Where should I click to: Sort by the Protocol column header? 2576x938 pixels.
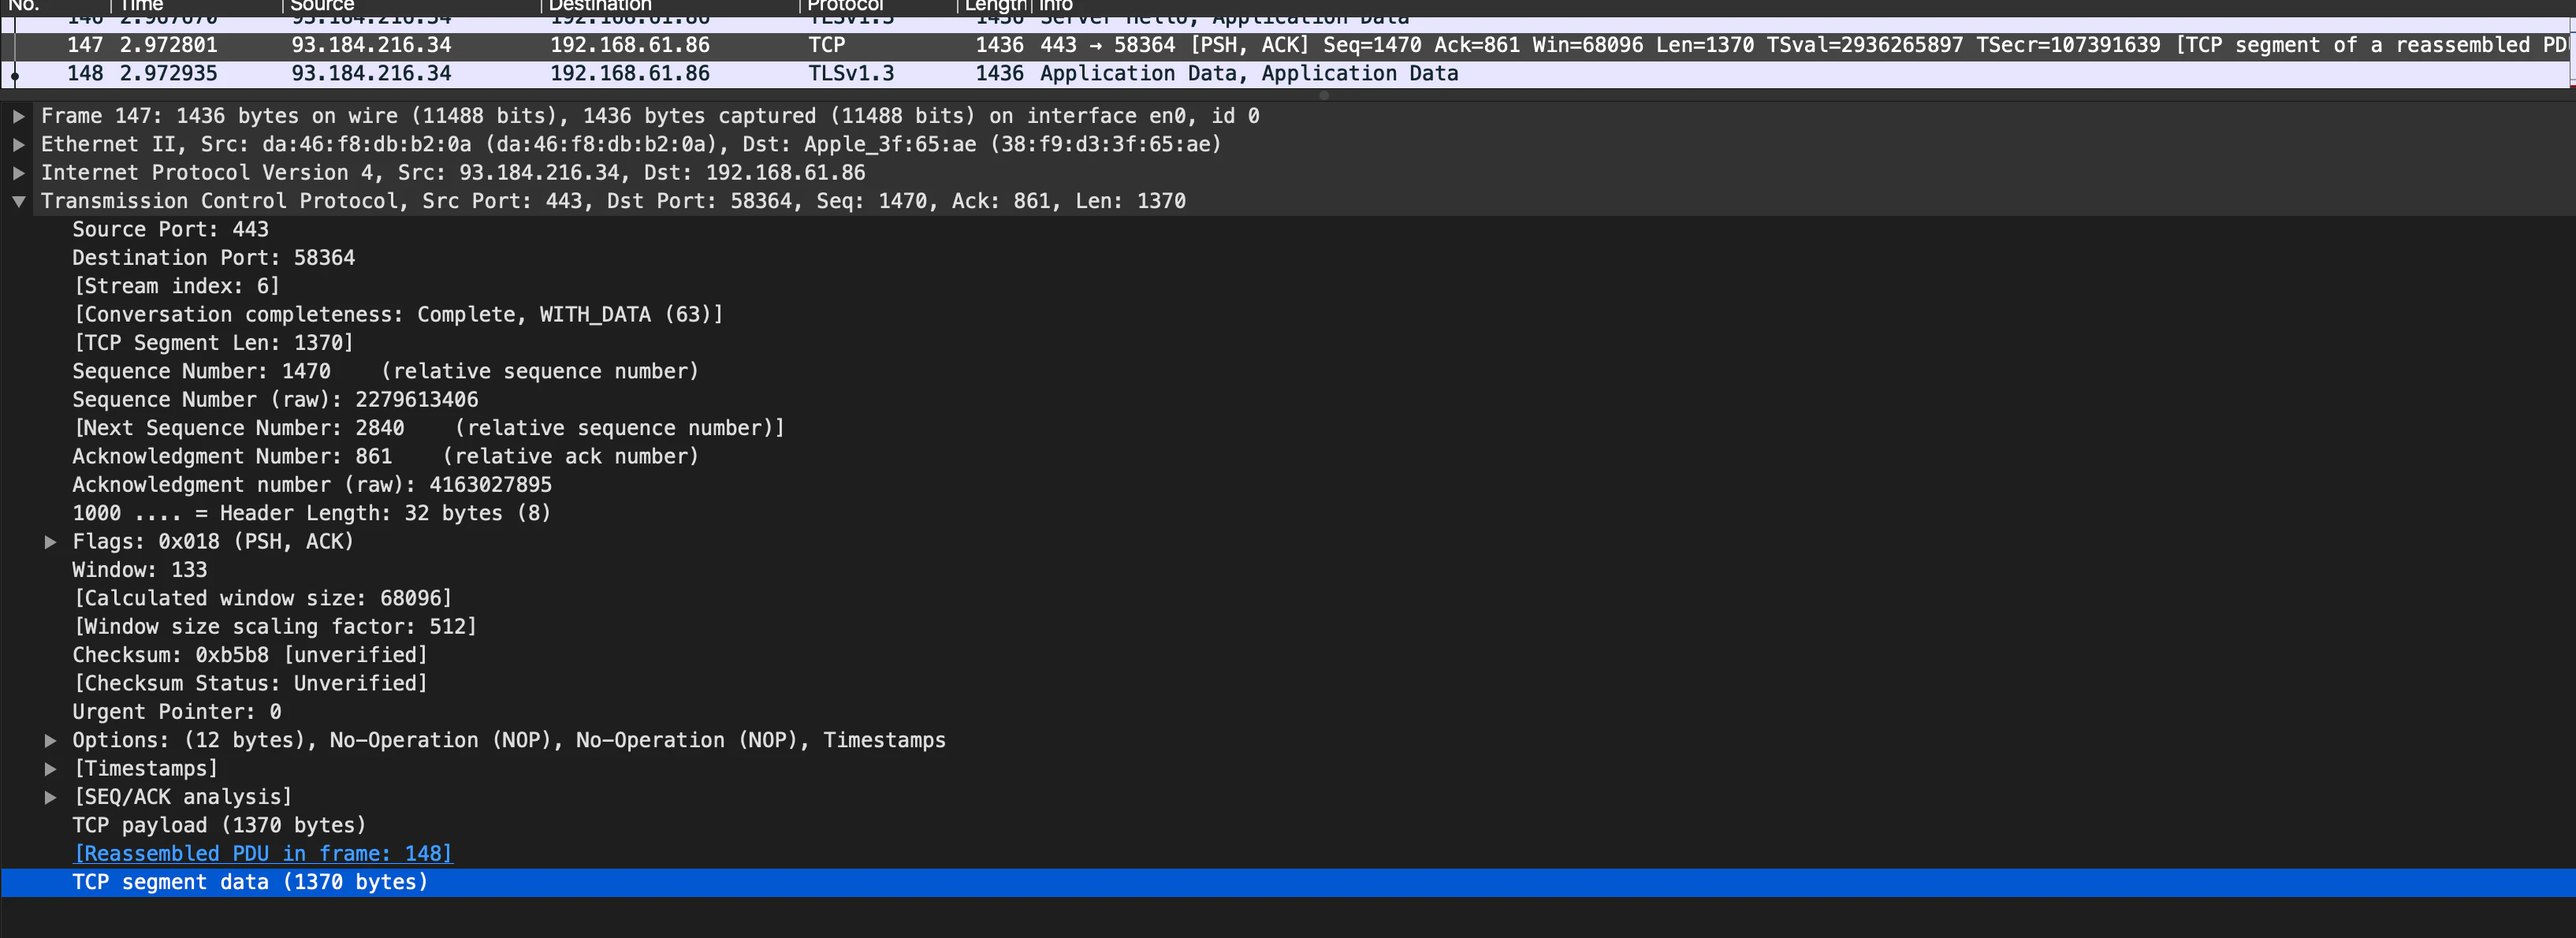845,6
